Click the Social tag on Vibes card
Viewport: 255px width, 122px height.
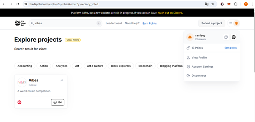pyautogui.click(x=33, y=85)
